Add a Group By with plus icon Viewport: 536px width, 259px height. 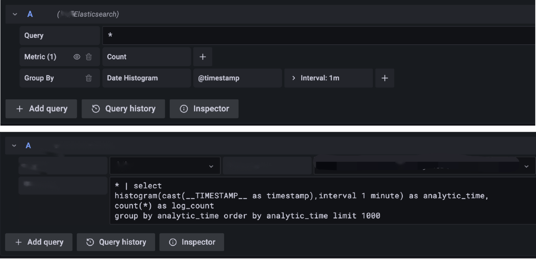[x=384, y=78]
